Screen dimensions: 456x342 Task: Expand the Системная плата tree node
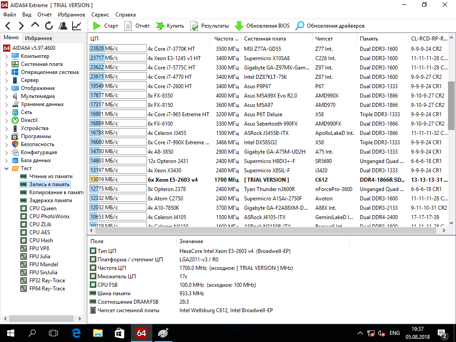coord(6,64)
